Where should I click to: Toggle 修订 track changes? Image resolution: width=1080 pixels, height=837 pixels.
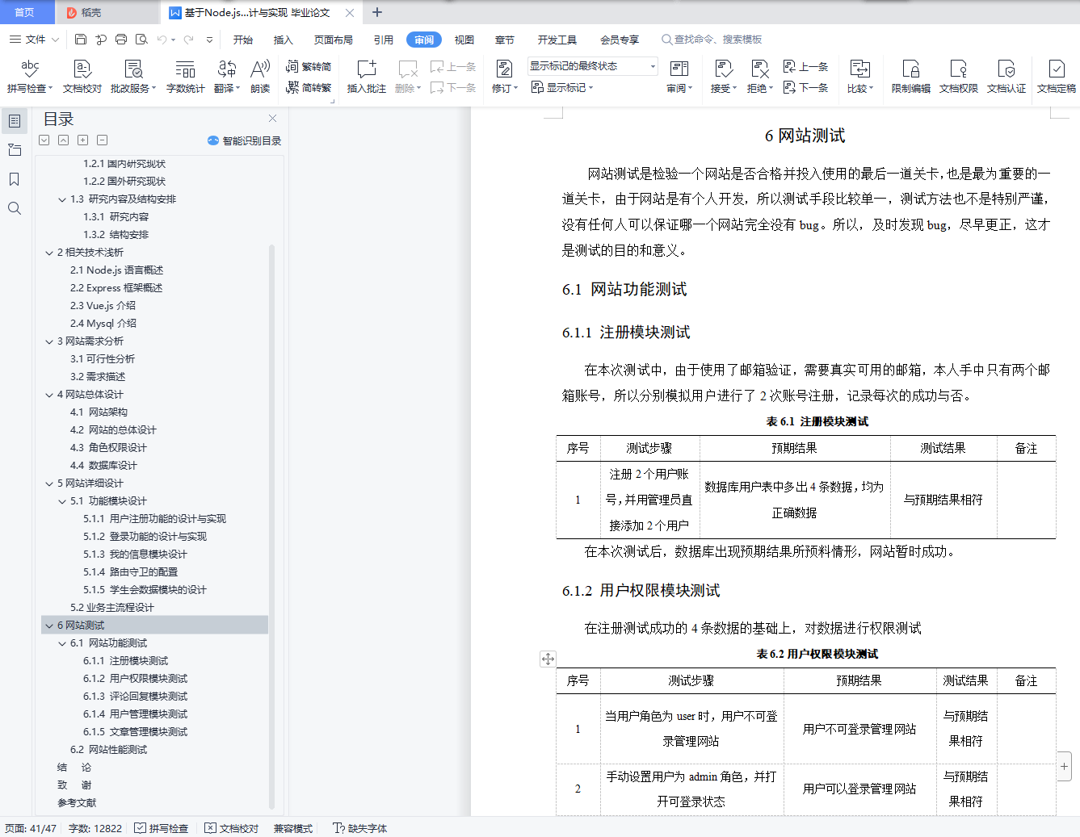(504, 77)
